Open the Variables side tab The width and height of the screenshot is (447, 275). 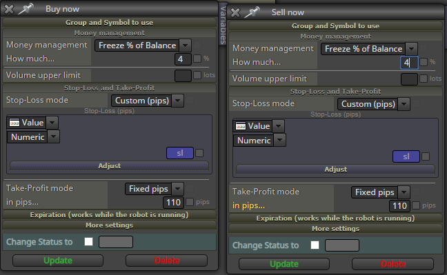click(223, 24)
